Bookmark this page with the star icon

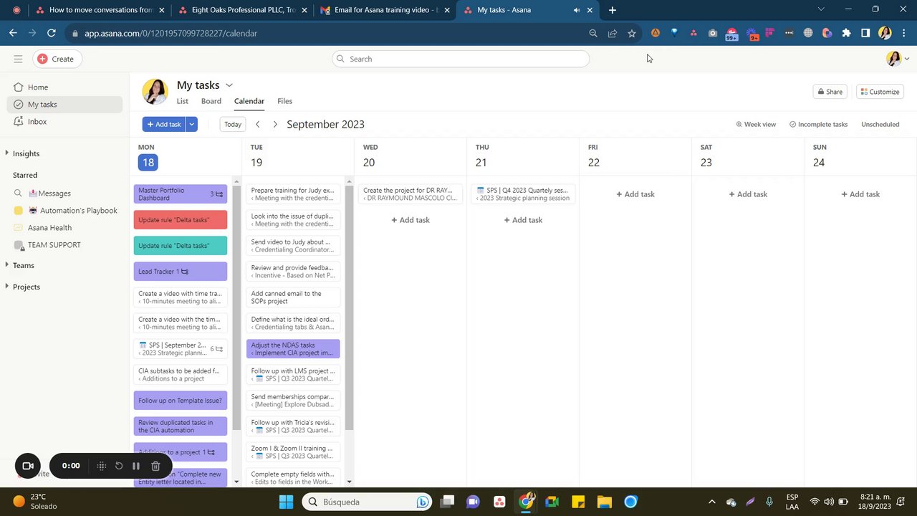(632, 33)
